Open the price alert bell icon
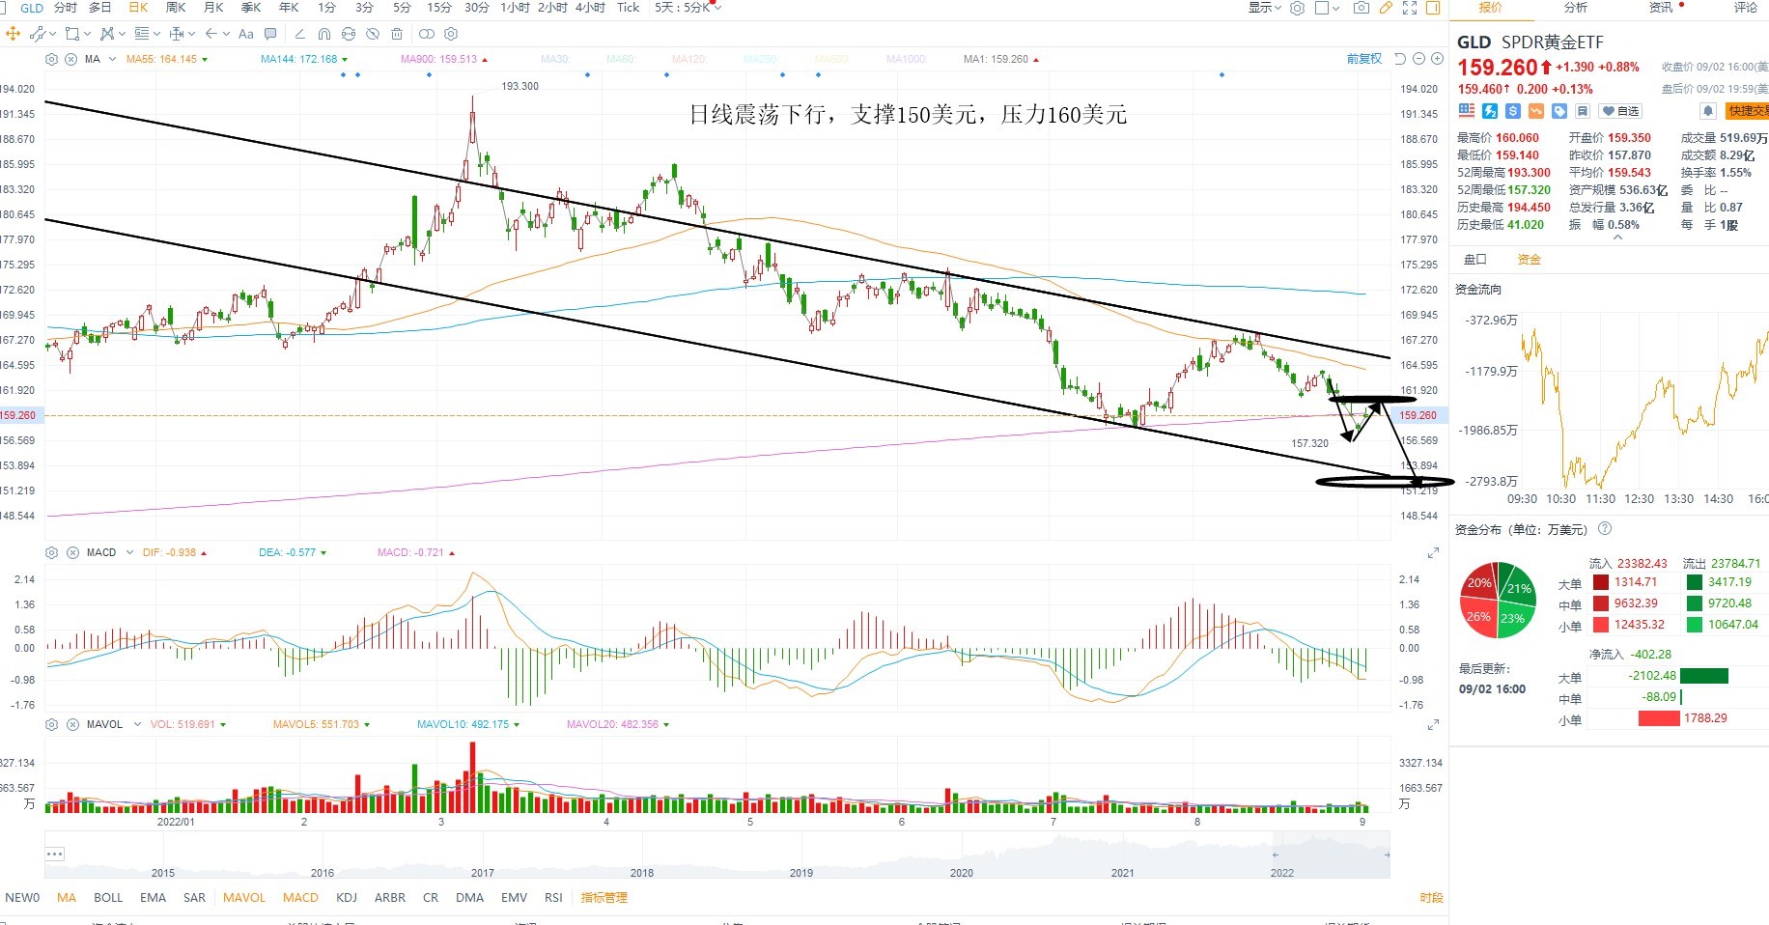1769x925 pixels. tap(1707, 111)
